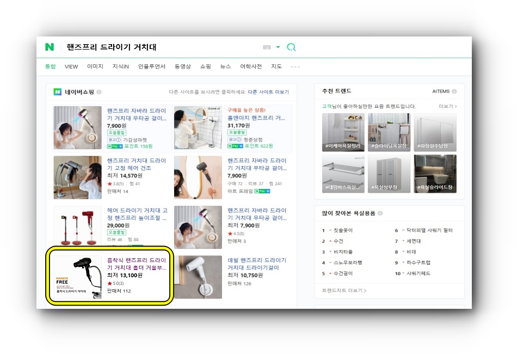Open 최저 7,900원 핸즈프리 자바라 title

[x=257, y=214]
